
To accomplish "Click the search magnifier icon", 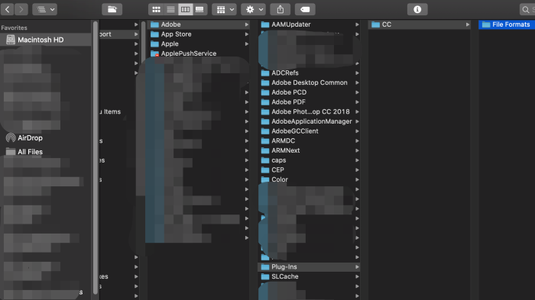I will coord(526,10).
